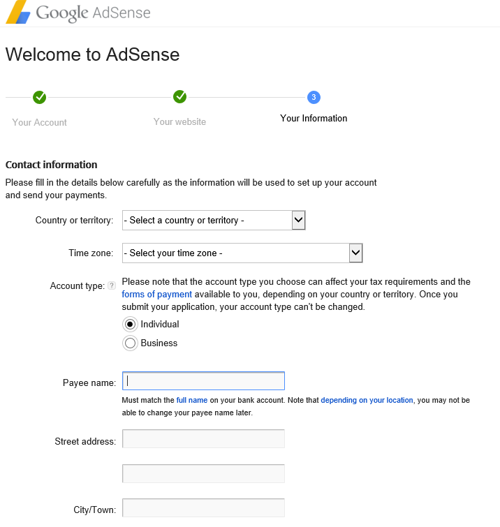Focus the Payee name field

click(203, 381)
